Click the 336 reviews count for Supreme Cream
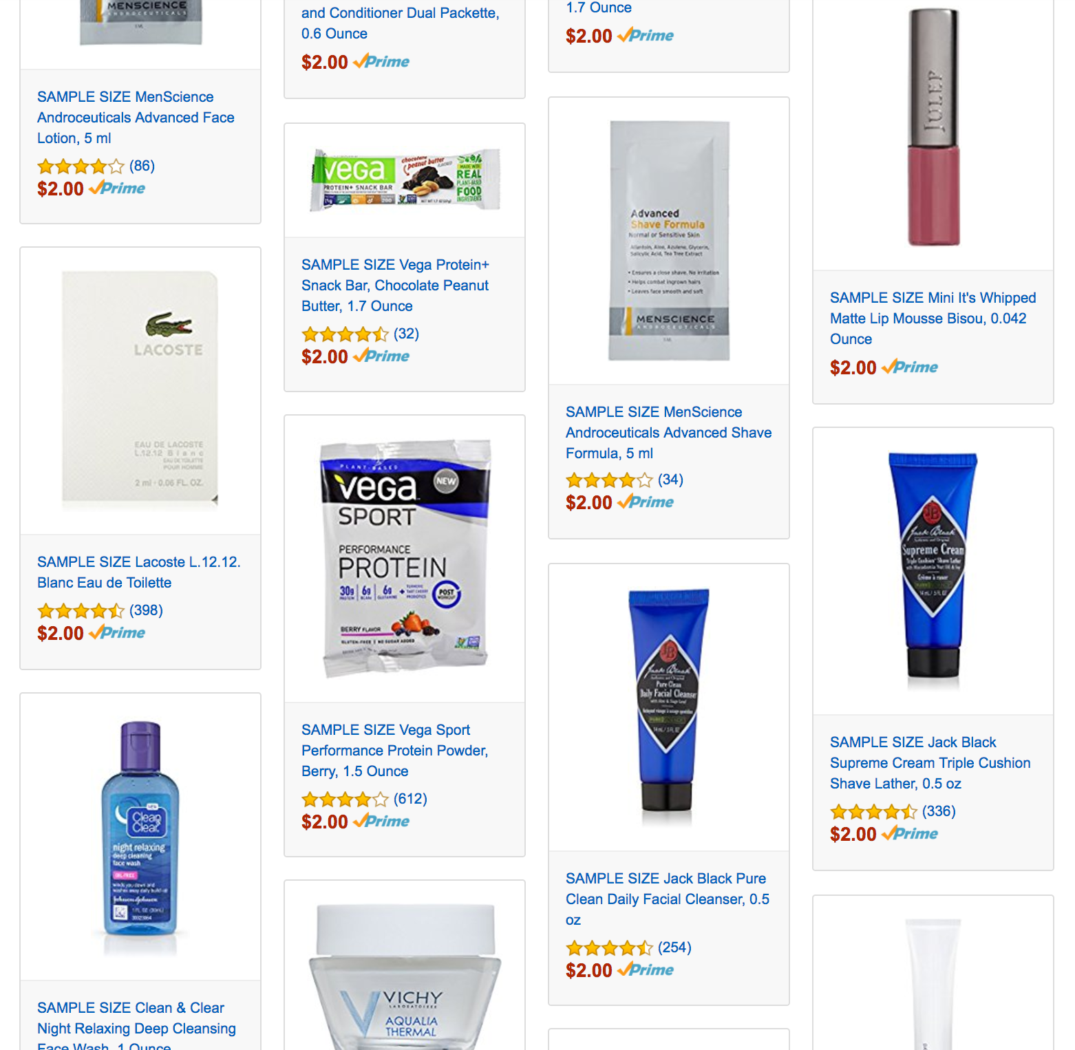This screenshot has width=1075, height=1050. [939, 811]
